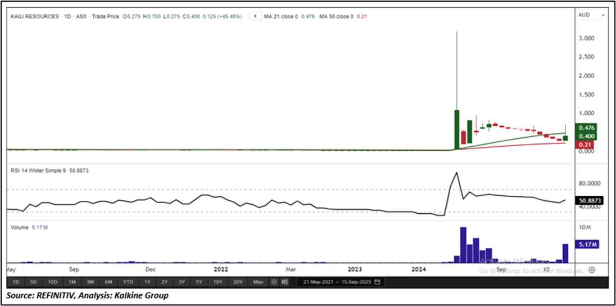Click the 3.000 price axis label
The width and height of the screenshot is (616, 306).
pyautogui.click(x=587, y=39)
